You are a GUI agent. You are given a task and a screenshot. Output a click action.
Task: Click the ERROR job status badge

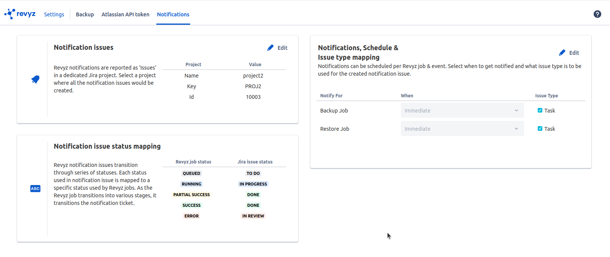coord(191,216)
